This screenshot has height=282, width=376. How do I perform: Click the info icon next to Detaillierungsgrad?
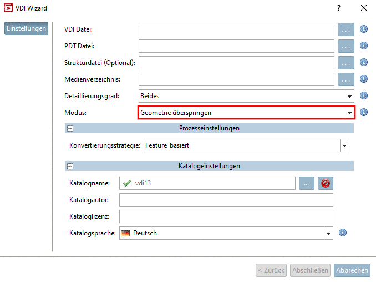point(364,96)
